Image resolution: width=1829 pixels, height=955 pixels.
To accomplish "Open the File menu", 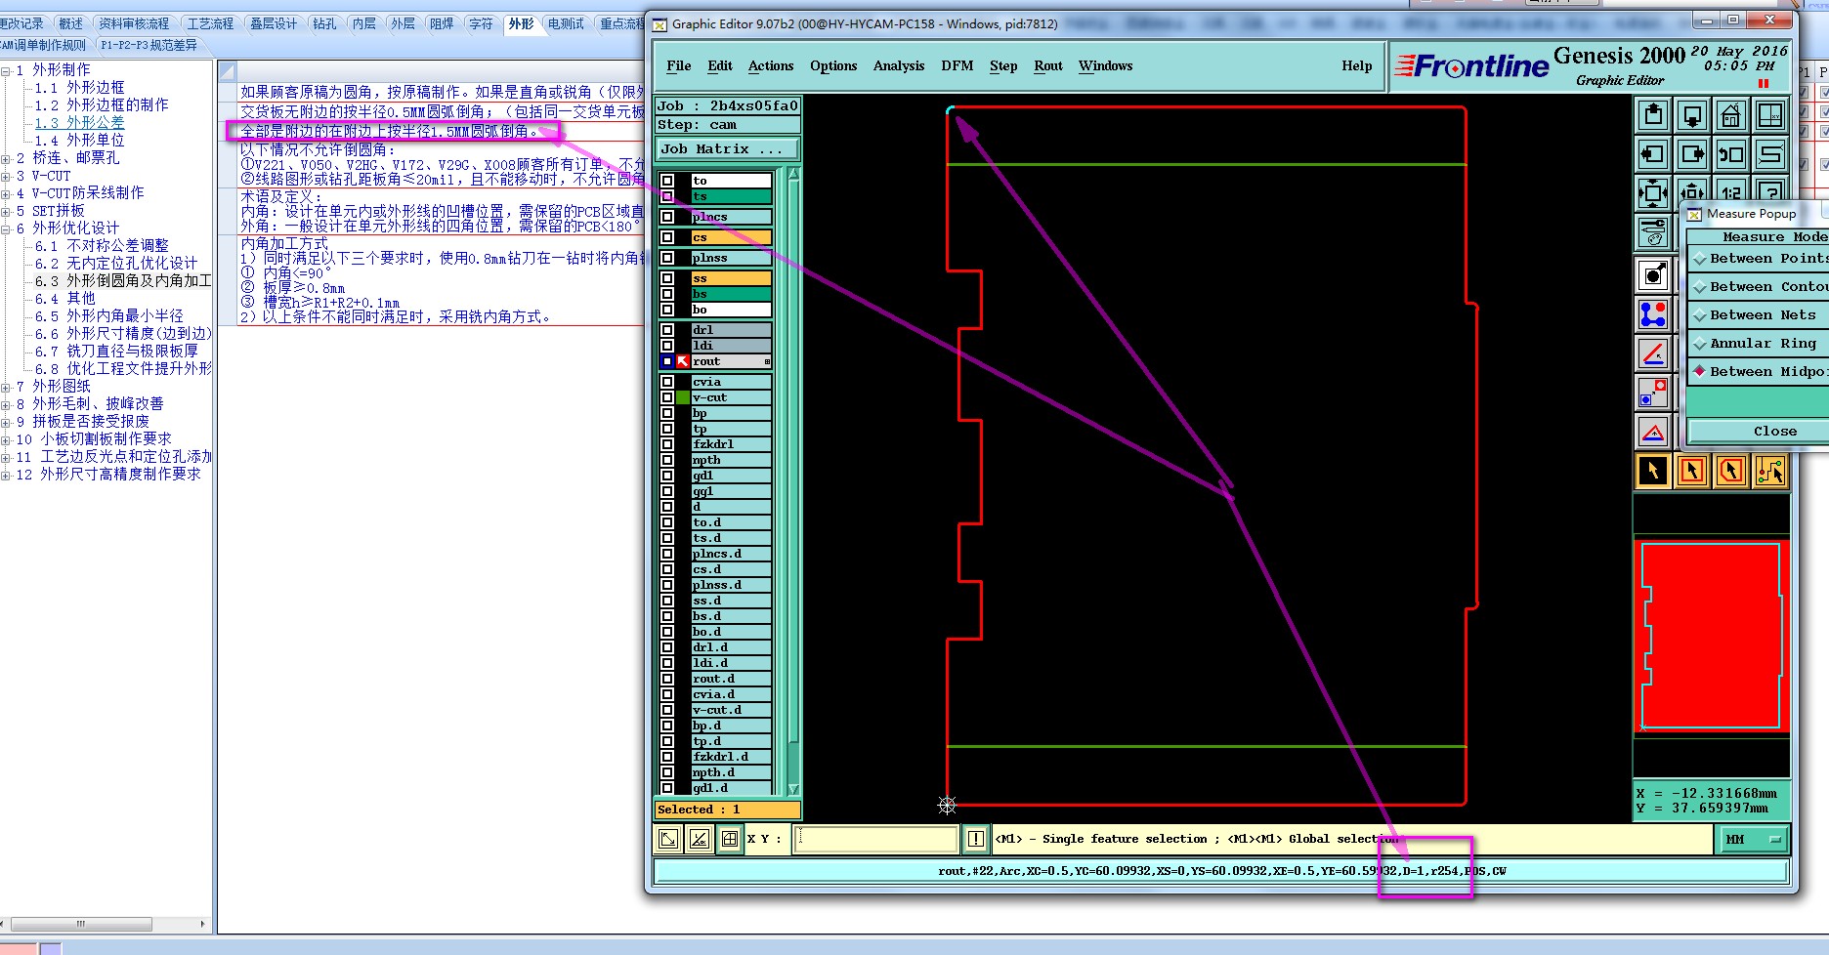I will click(x=678, y=65).
